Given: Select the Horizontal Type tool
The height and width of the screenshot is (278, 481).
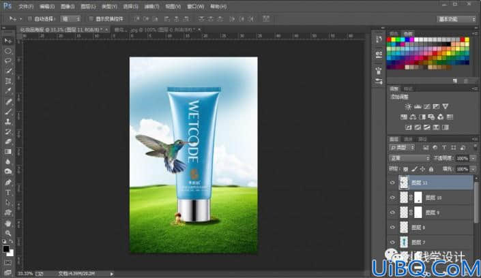Looking at the screenshot, I should click(x=8, y=192).
